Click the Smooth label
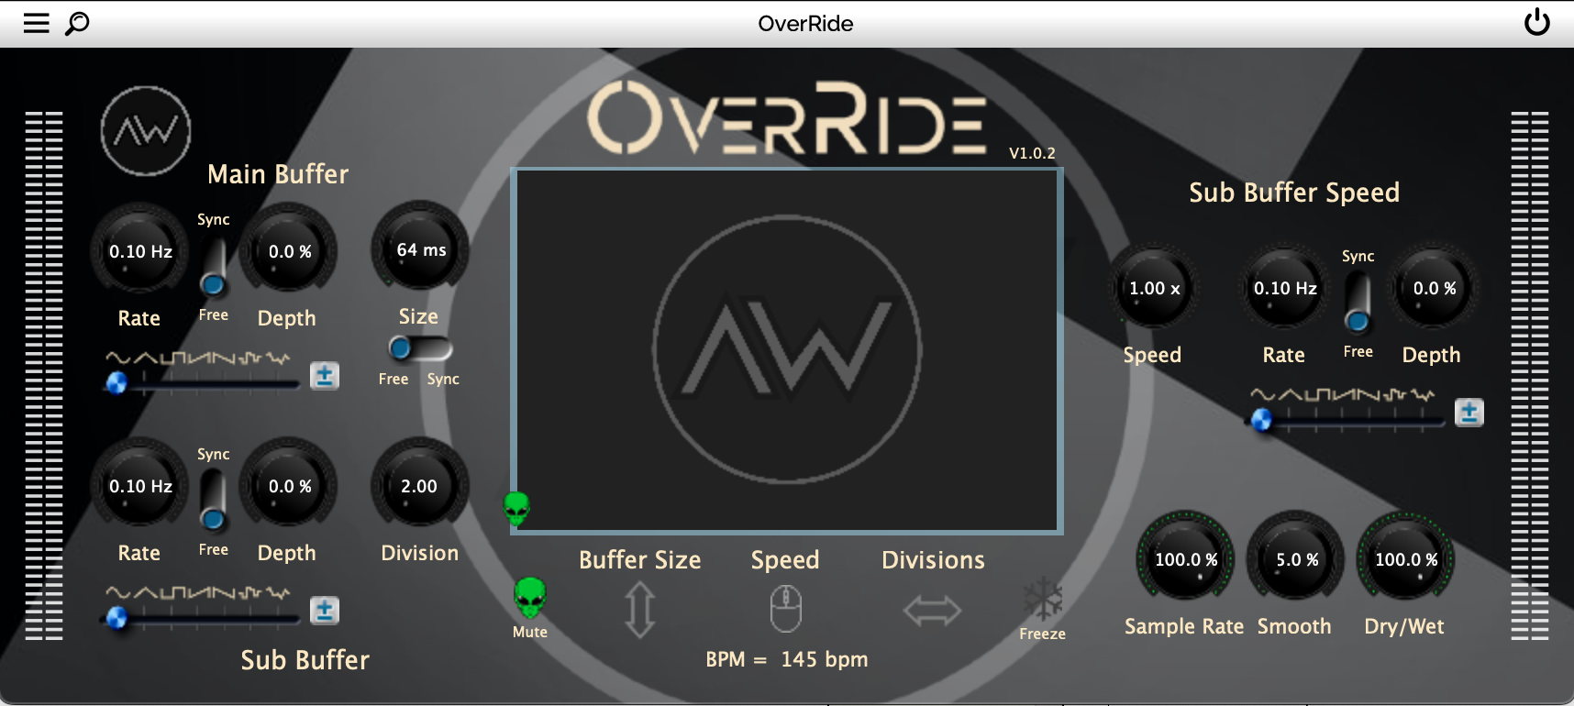 click(x=1294, y=626)
